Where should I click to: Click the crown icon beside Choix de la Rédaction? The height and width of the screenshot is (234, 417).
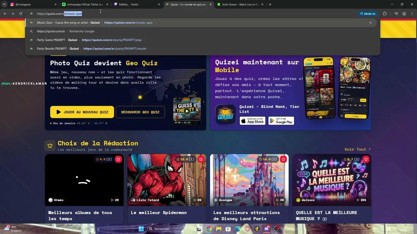(x=50, y=146)
